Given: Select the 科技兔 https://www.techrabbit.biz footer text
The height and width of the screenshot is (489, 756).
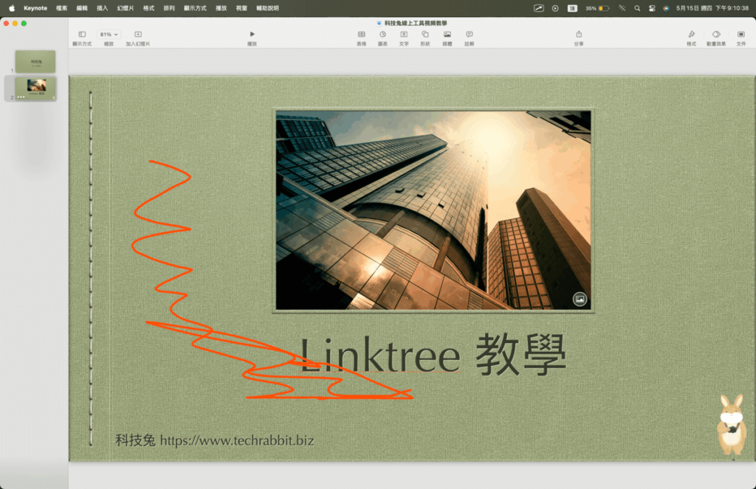Looking at the screenshot, I should coord(215,440).
